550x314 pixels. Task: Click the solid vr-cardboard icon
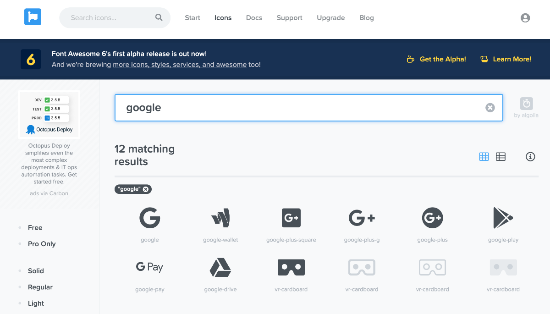click(x=291, y=268)
